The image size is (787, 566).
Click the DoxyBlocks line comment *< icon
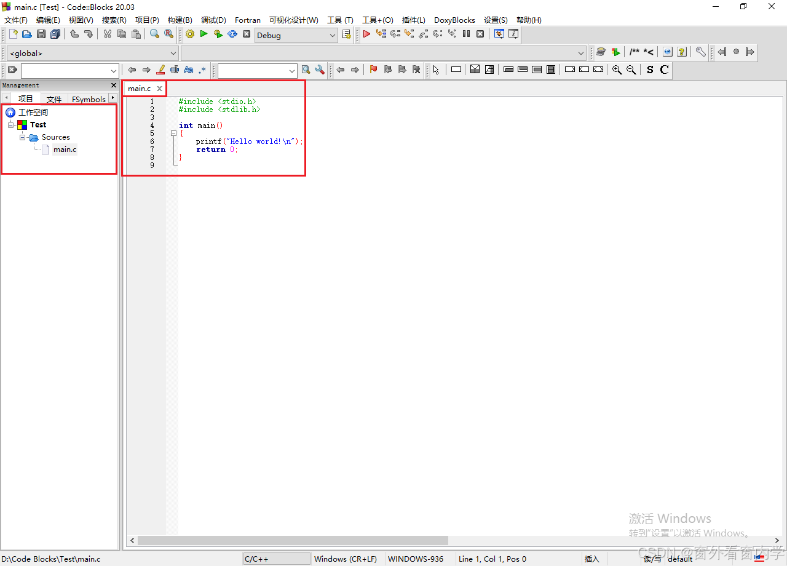[648, 52]
